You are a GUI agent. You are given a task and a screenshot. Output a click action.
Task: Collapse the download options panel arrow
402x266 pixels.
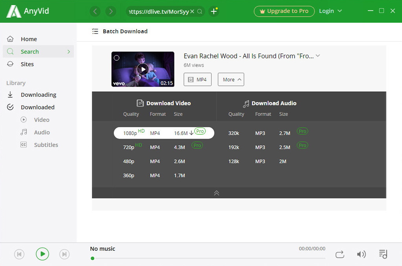(x=217, y=193)
